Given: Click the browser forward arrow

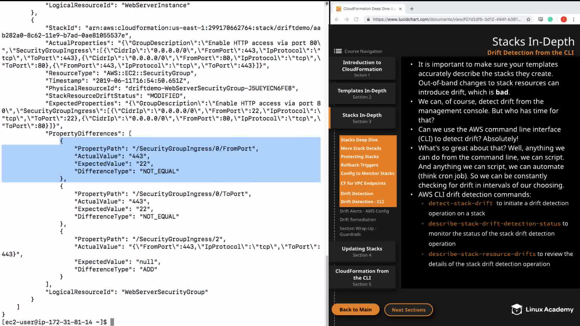Looking at the screenshot, I should tap(346, 19).
